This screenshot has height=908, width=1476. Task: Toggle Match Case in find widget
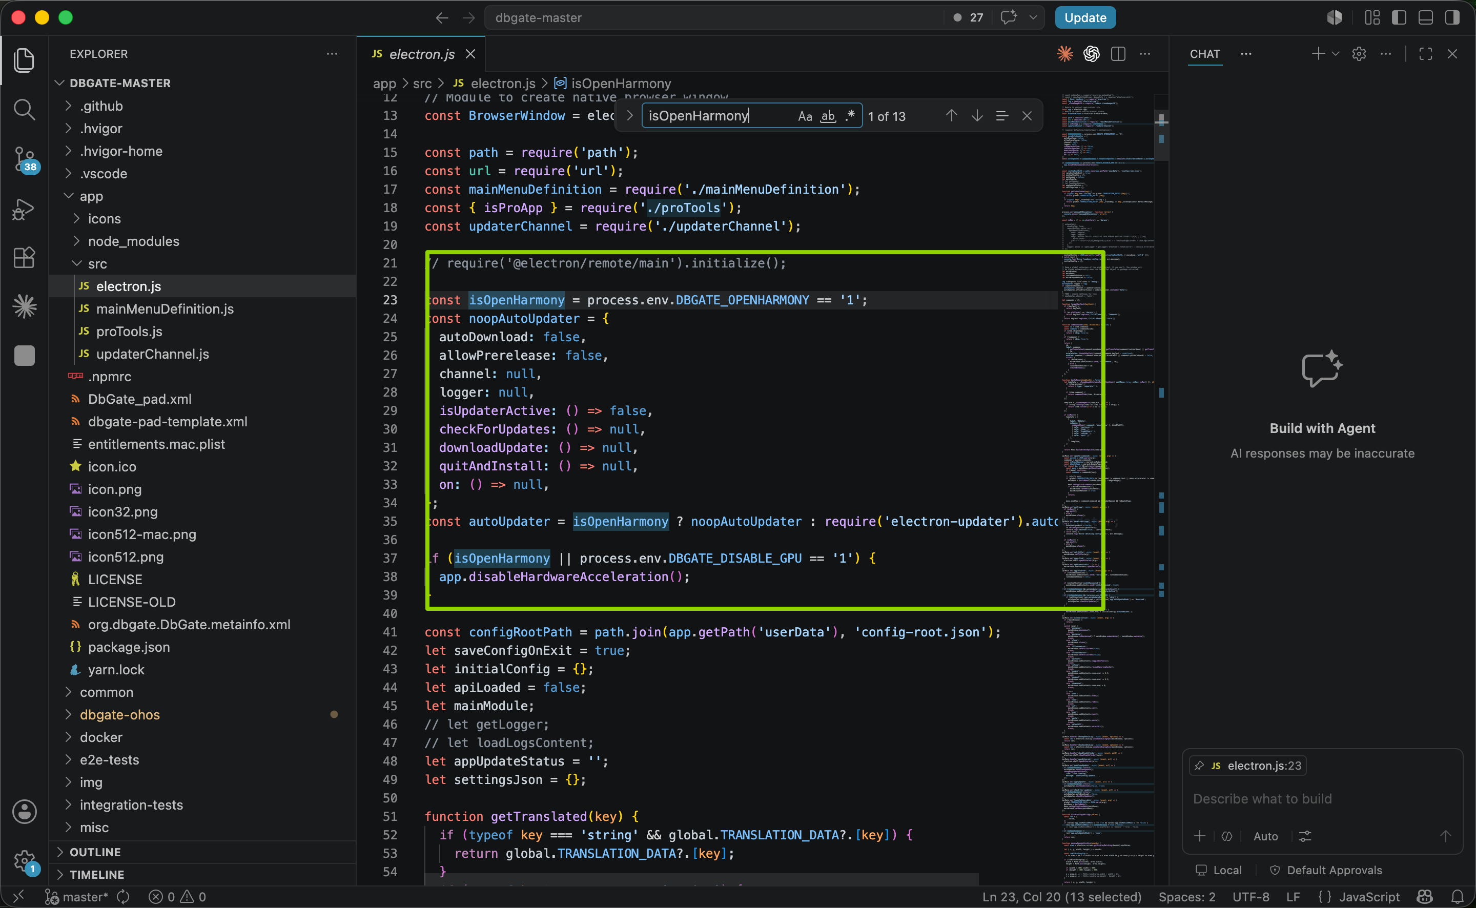(x=805, y=116)
